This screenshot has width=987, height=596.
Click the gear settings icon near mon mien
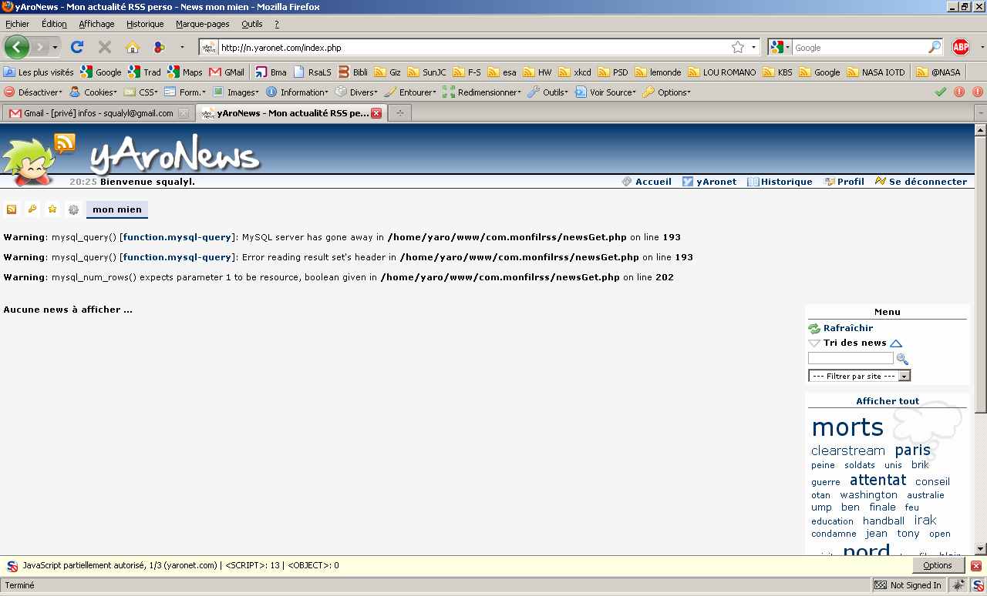[73, 209]
